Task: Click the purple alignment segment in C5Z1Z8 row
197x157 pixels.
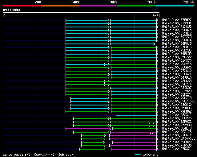Action: (x=134, y=132)
